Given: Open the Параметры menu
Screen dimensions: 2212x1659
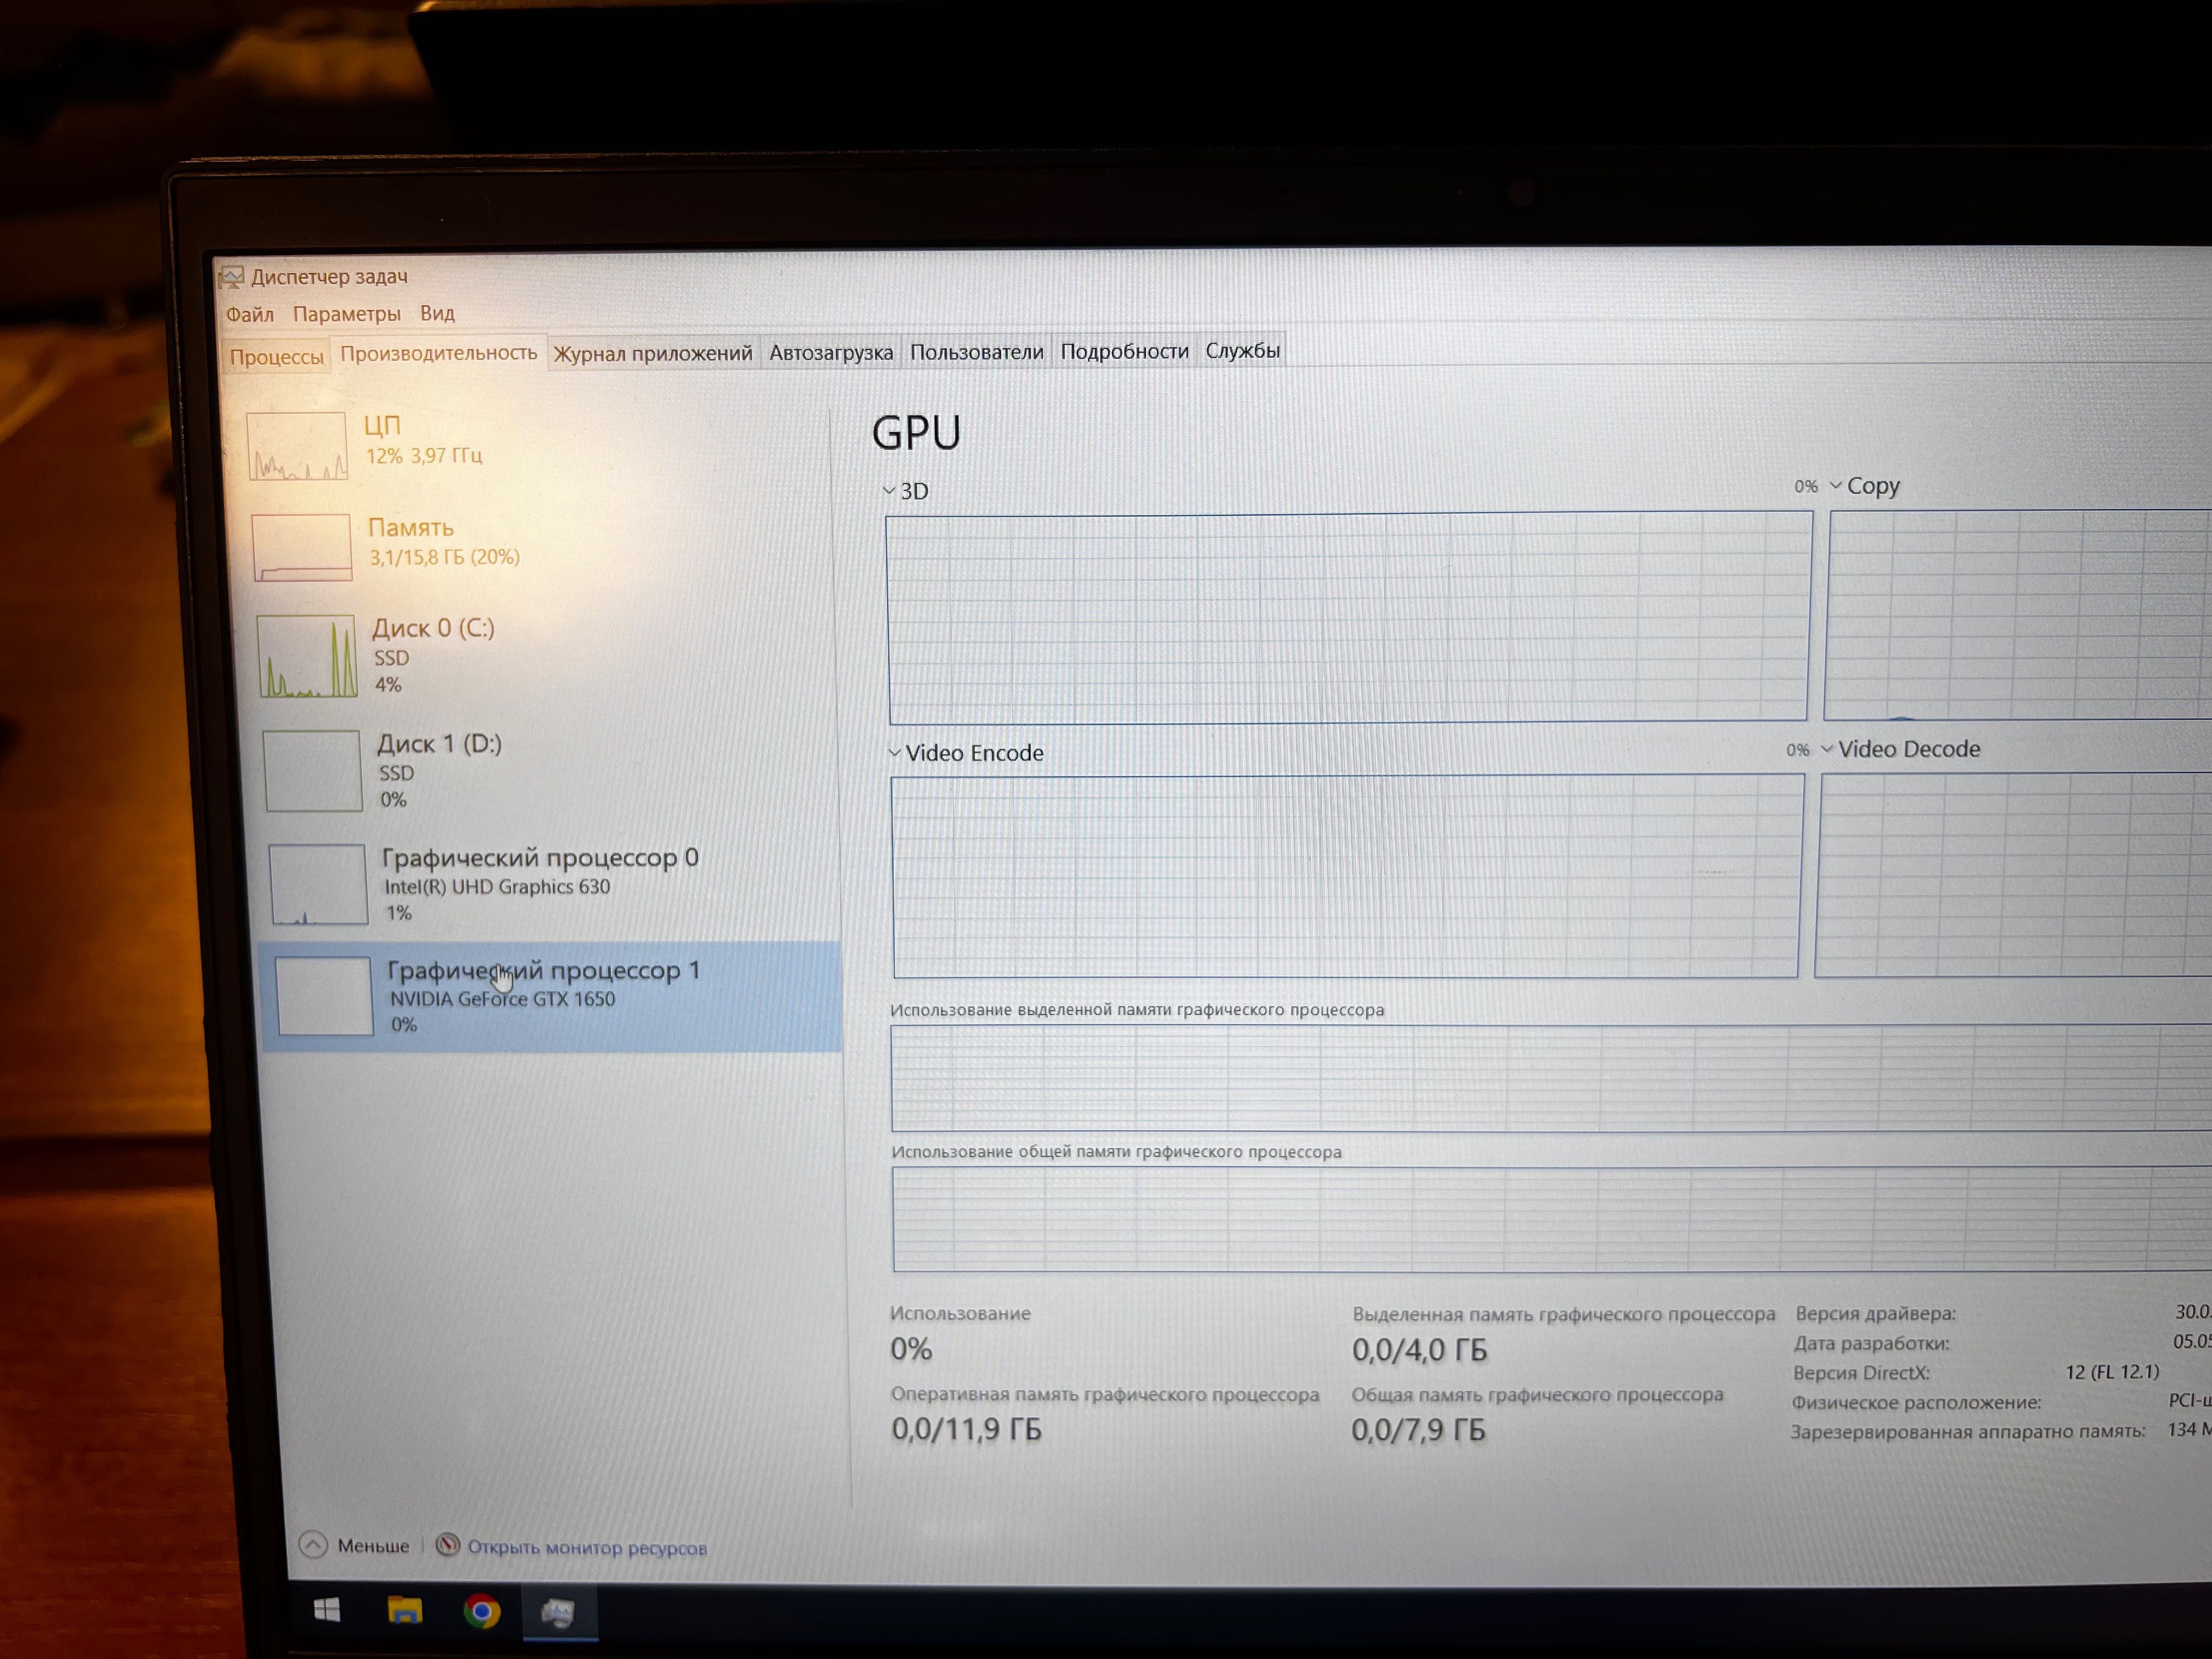Looking at the screenshot, I should 346,314.
